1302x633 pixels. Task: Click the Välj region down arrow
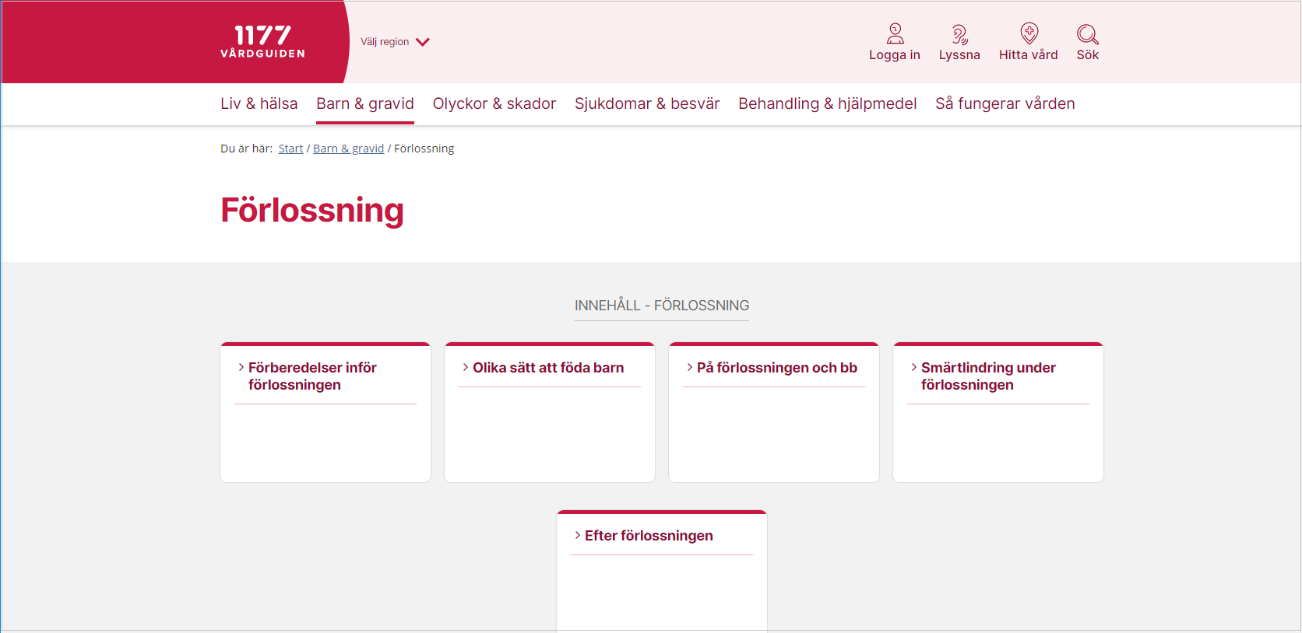coord(423,42)
